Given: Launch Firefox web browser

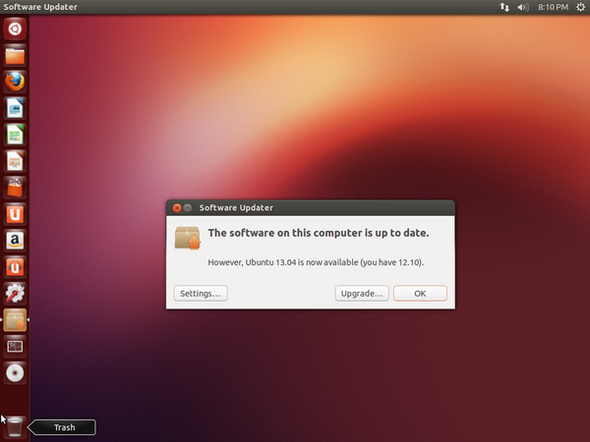Looking at the screenshot, I should coord(15,82).
